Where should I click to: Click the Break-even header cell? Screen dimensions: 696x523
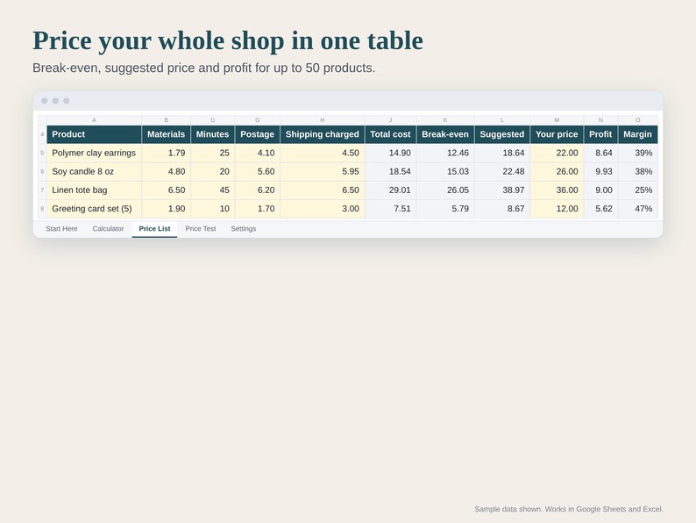[445, 134]
